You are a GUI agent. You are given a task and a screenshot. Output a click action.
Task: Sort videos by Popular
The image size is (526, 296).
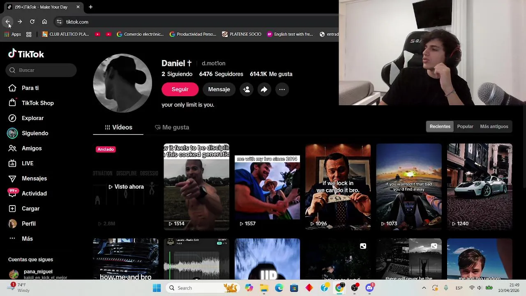pos(465,127)
